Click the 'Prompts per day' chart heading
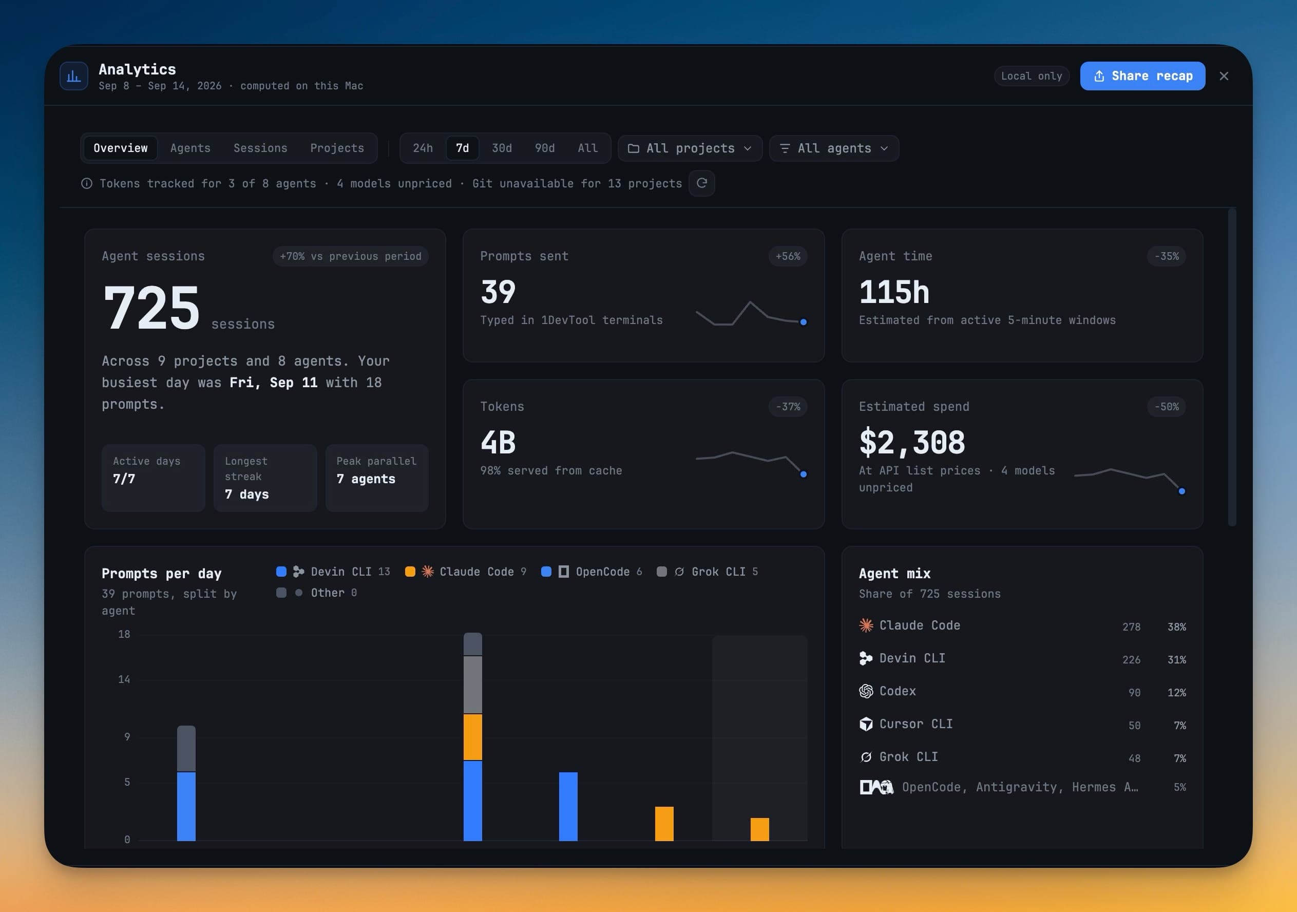 tap(162, 574)
